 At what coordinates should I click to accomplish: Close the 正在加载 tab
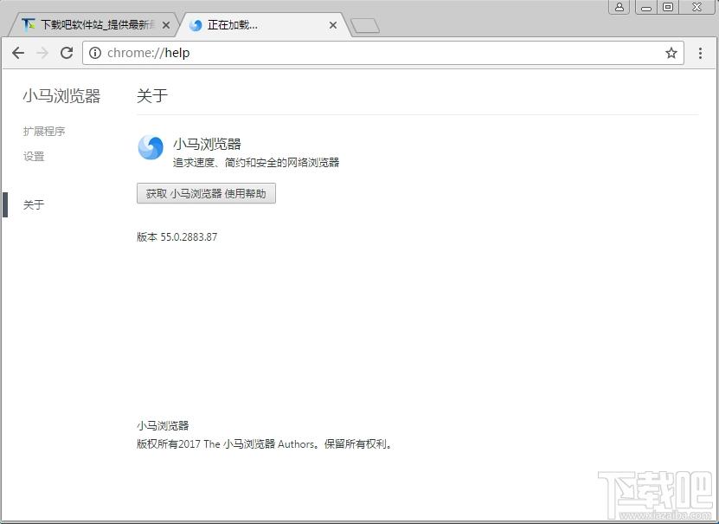click(333, 25)
